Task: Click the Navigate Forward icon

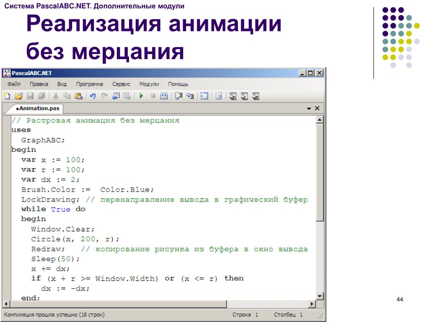Action: [127, 96]
